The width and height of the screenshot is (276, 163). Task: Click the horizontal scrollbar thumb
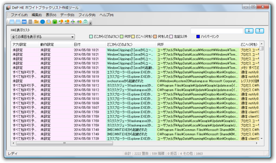64,143
